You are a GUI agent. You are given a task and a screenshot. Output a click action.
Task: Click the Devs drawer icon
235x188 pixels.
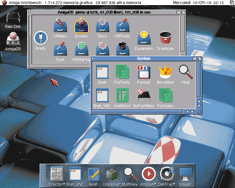(x=102, y=26)
